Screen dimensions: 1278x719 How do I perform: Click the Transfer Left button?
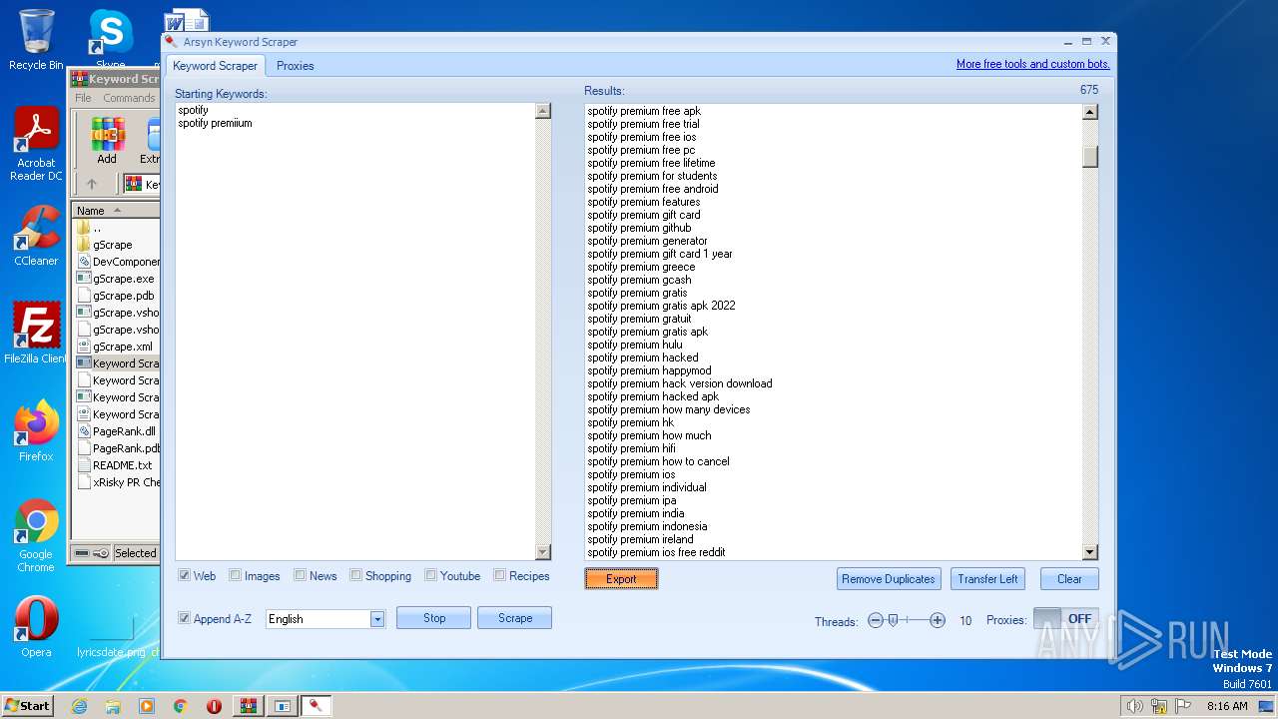tap(987, 579)
